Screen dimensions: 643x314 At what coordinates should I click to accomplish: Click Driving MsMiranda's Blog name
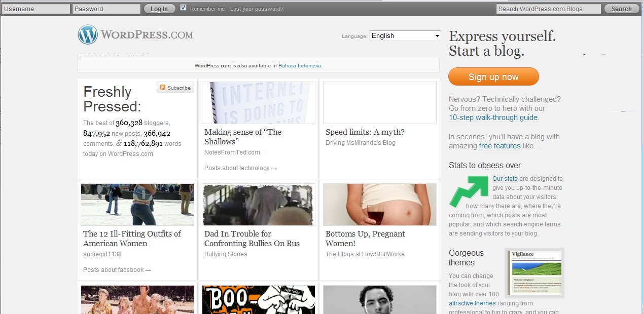[x=361, y=143]
